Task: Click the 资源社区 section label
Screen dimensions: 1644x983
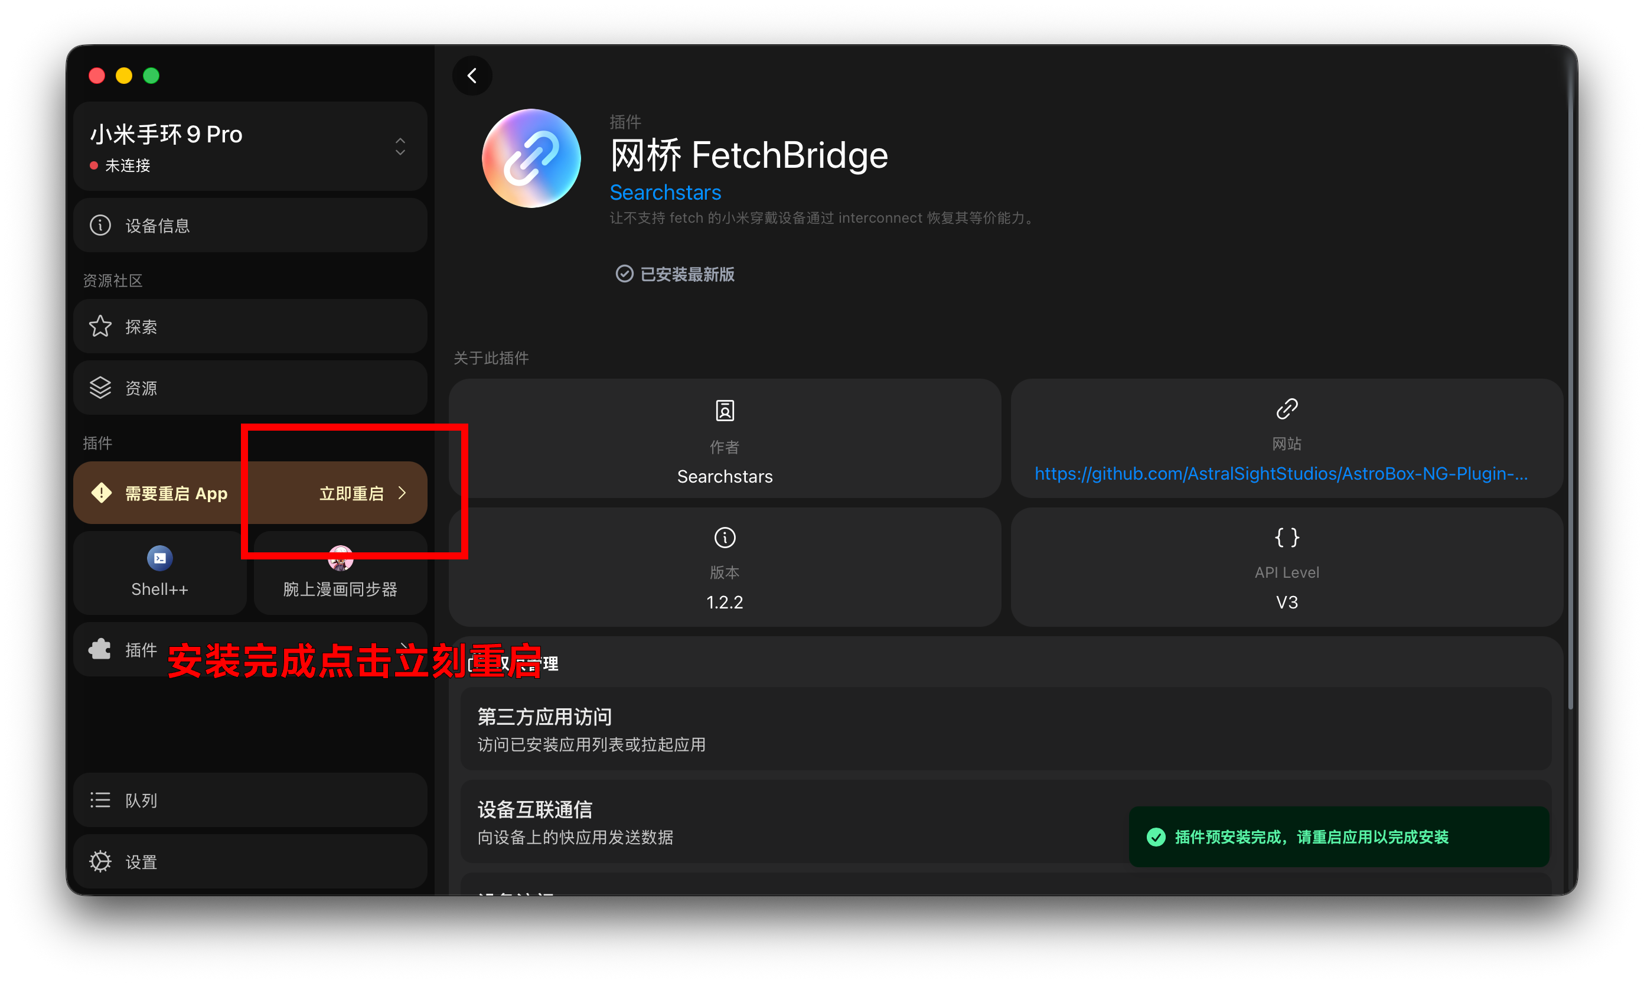Action: pyautogui.click(x=113, y=281)
